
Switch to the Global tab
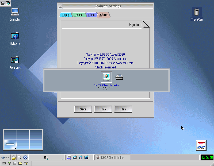click(91, 15)
